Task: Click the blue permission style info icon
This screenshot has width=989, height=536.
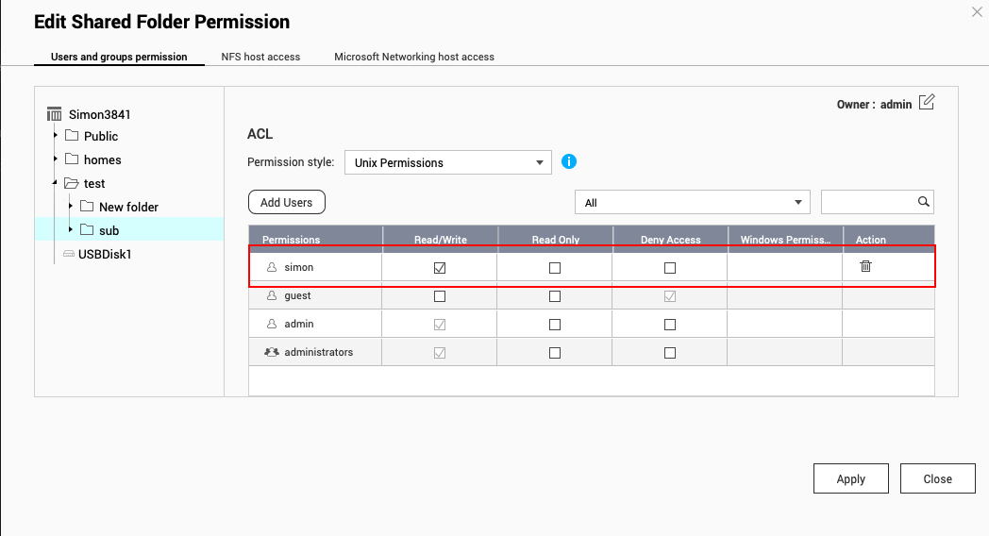Action: click(x=569, y=161)
